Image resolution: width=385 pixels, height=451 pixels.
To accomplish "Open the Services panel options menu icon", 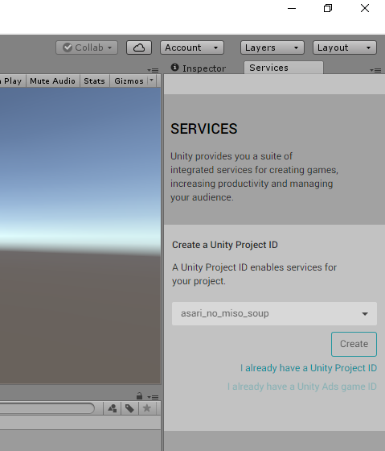I will coord(375,70).
